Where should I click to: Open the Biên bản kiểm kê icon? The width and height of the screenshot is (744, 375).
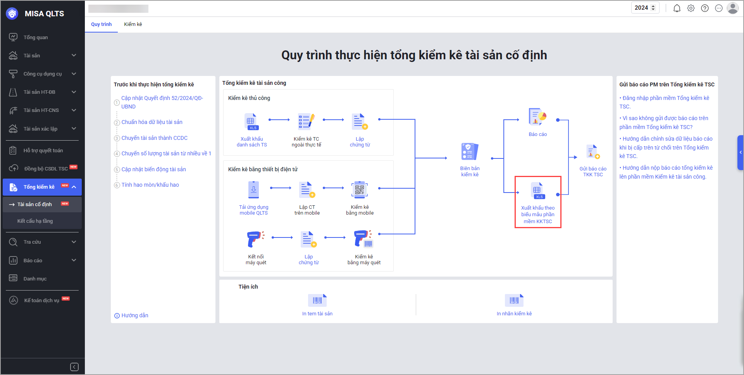point(470,151)
